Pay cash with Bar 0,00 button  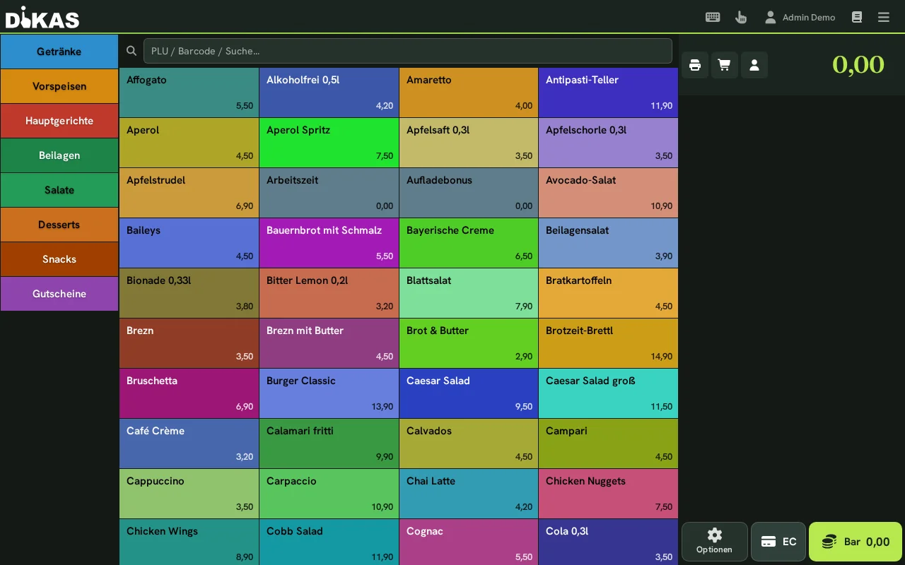pyautogui.click(x=856, y=542)
